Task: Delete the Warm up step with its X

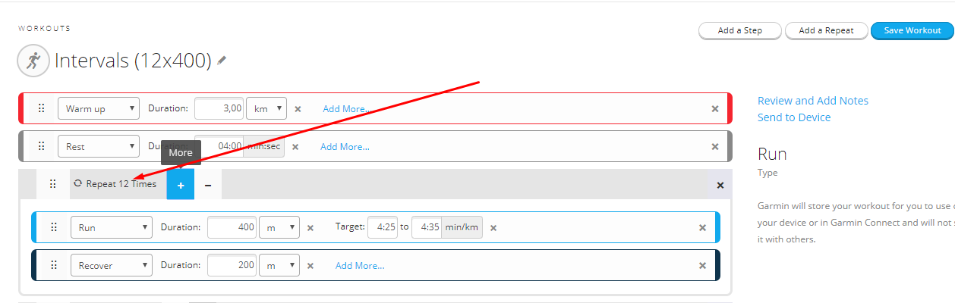Action: pos(714,108)
